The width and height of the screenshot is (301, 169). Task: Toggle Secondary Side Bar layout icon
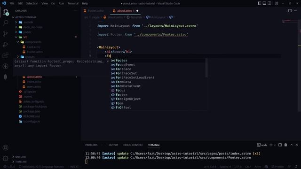click(x=269, y=3)
